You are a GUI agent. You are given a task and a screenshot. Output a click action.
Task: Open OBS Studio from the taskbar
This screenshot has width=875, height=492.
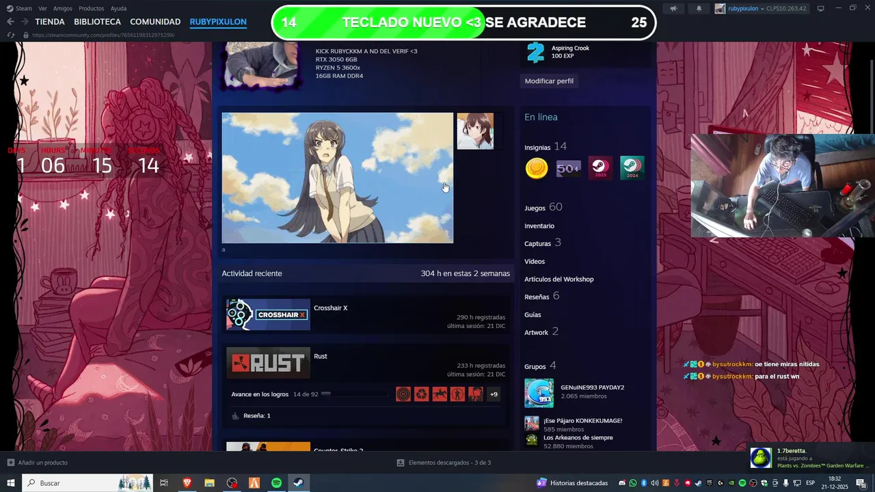[x=232, y=483]
